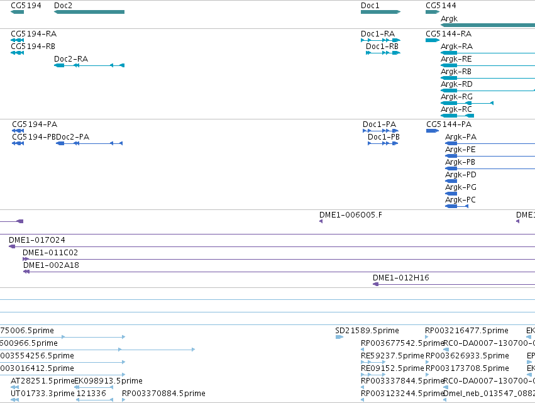Select the Argk-RC transcript
The width and height of the screenshot is (535, 403).
coord(457,116)
